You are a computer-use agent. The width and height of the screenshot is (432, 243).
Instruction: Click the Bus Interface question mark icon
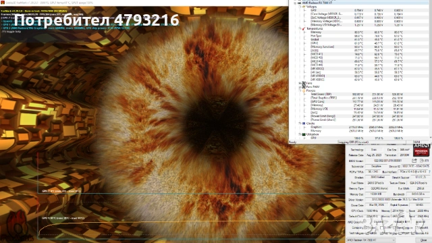coord(429,171)
